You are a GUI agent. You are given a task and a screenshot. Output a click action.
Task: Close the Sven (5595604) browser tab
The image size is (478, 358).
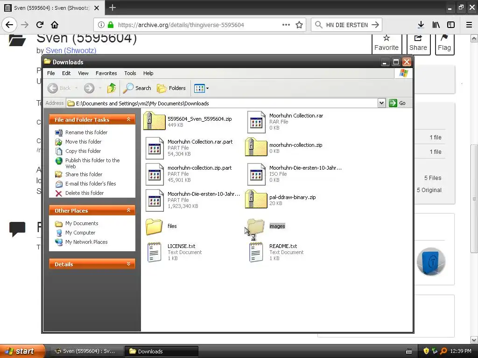tap(97, 8)
